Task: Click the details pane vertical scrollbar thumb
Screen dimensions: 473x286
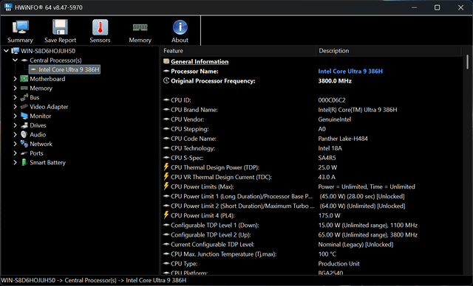Action: coord(467,62)
